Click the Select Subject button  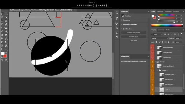tap(134, 37)
